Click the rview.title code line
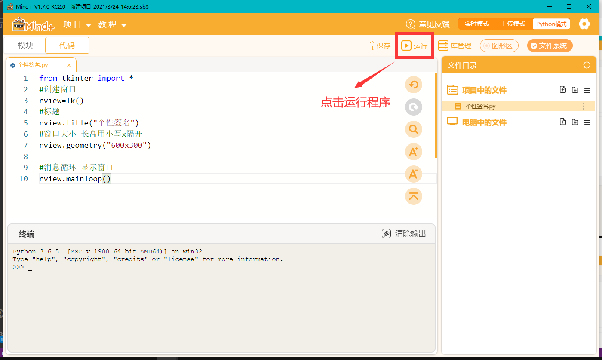 pyautogui.click(x=89, y=123)
